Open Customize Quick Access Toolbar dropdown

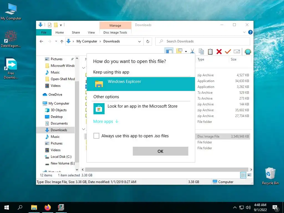(61, 25)
